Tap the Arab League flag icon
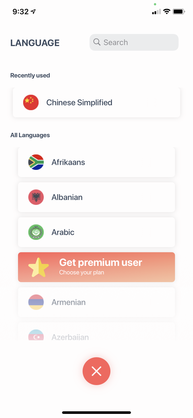This screenshot has width=193, height=418. point(36,232)
